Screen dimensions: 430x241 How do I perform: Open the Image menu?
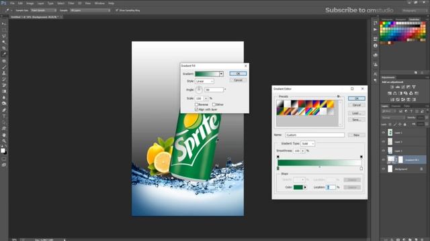pos(30,3)
